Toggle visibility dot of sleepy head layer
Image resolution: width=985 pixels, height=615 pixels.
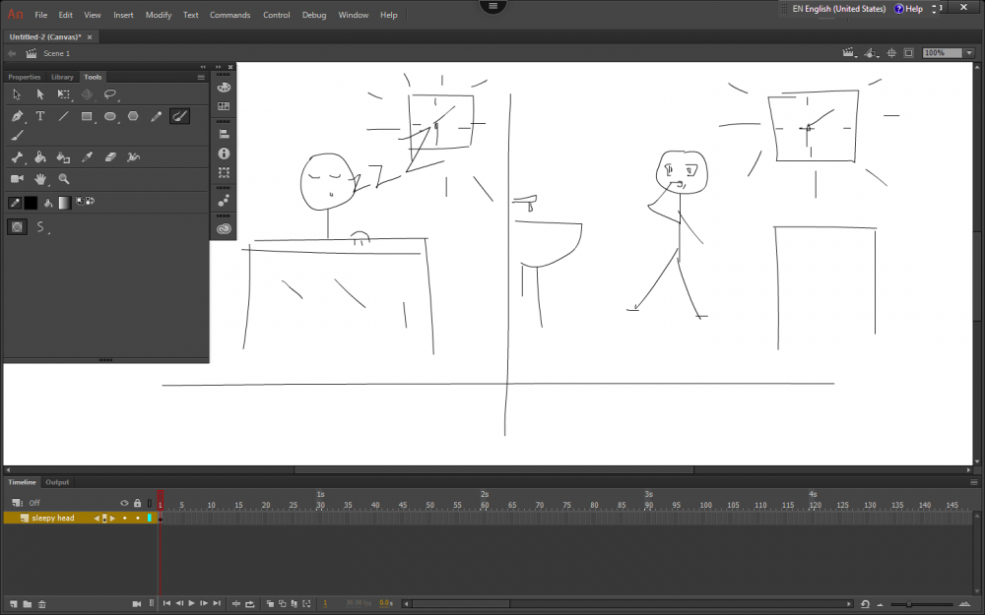click(x=124, y=519)
